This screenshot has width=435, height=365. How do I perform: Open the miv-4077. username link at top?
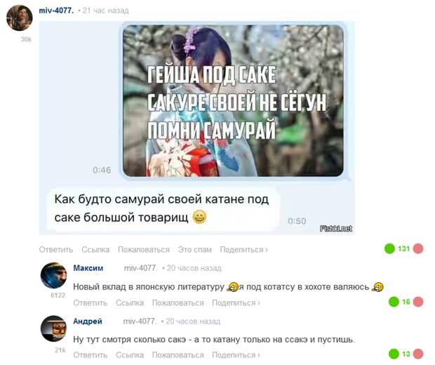(x=57, y=11)
